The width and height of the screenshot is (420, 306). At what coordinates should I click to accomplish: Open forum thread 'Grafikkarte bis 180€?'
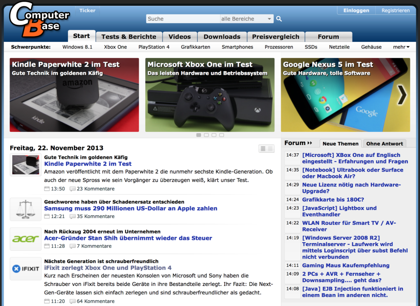click(333, 200)
